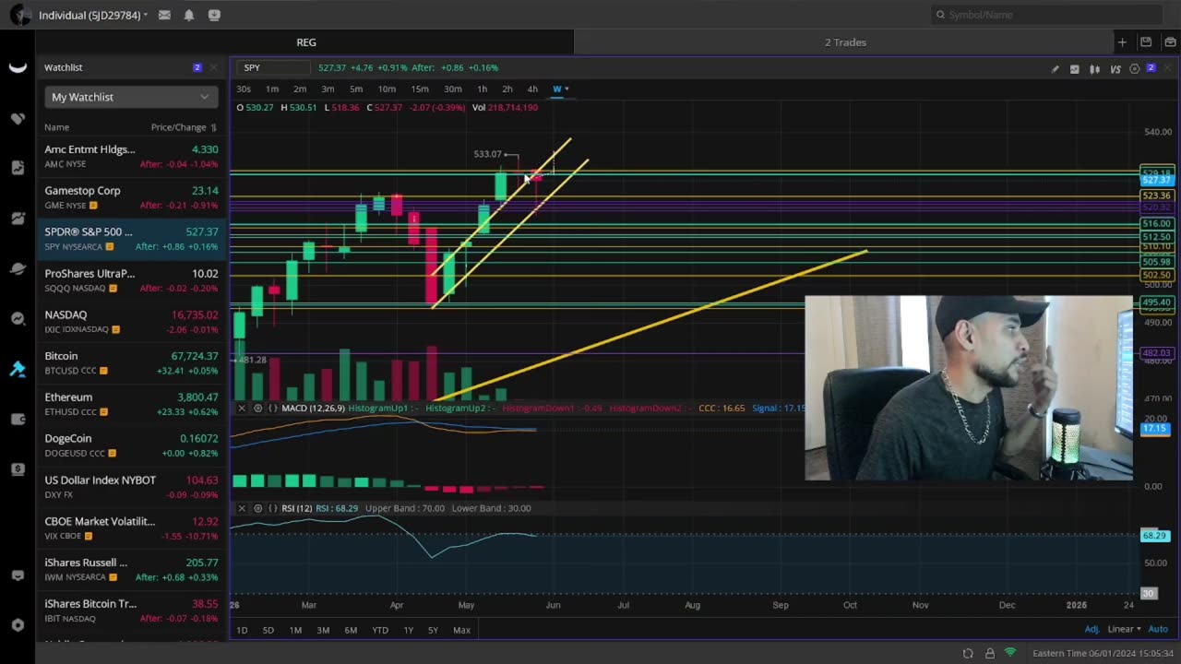
Task: Open RSI indicator settings gear
Action: (258, 508)
